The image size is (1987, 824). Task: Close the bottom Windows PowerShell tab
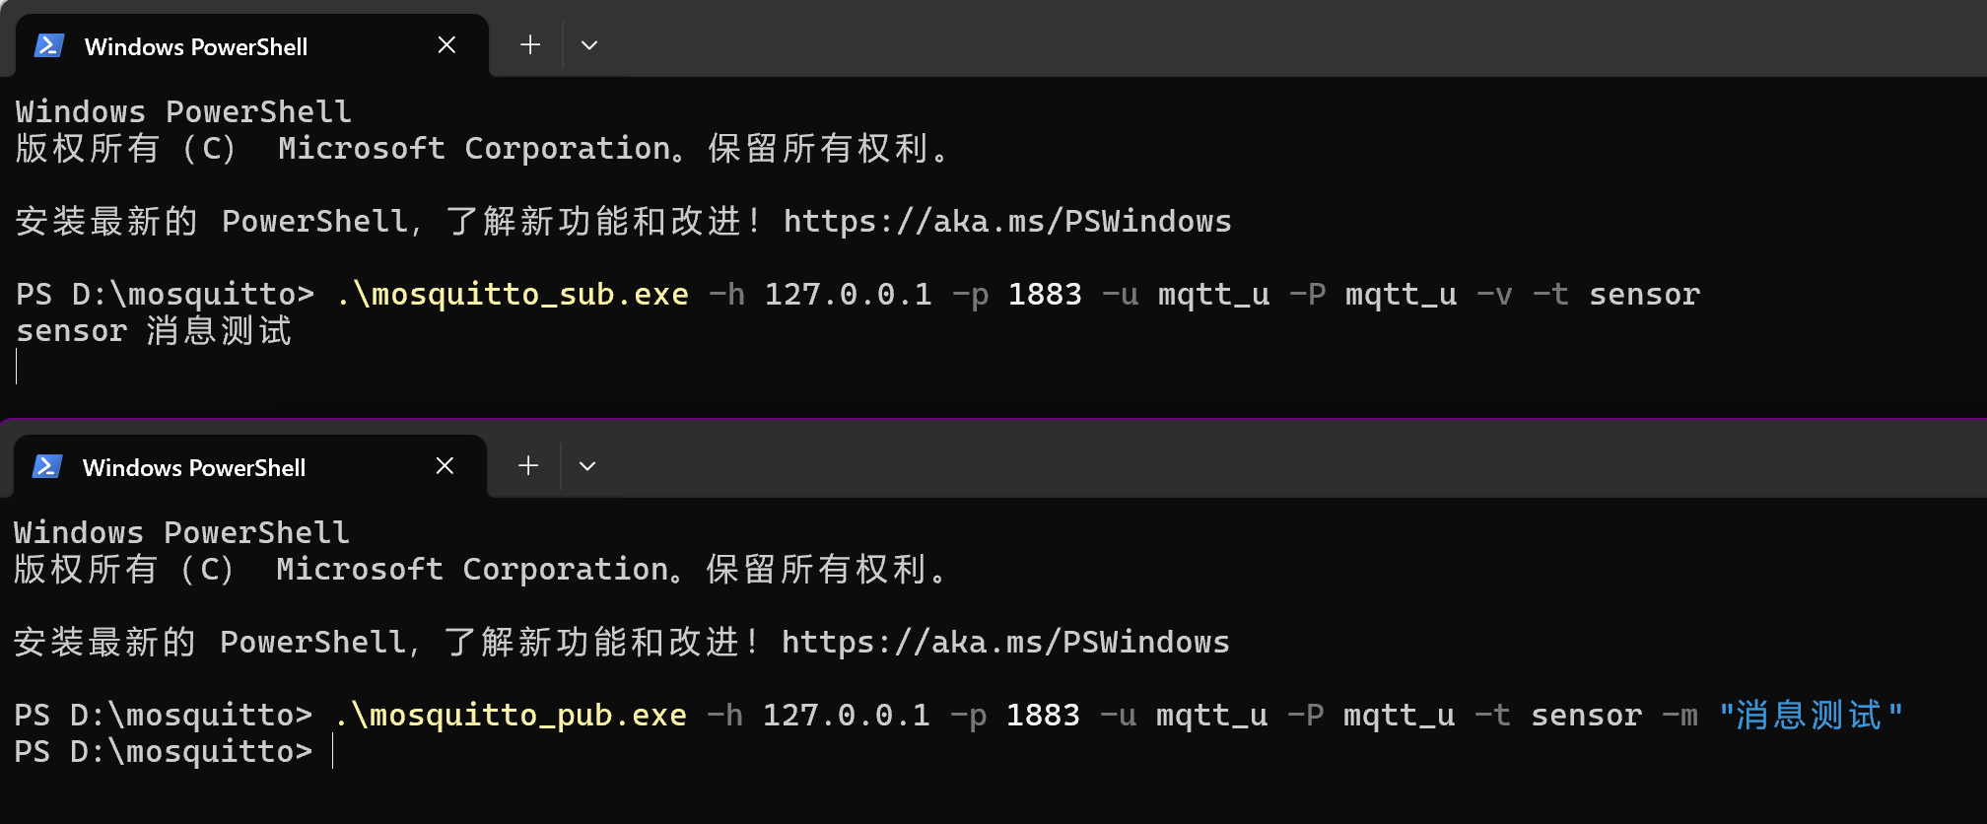pyautogui.click(x=445, y=466)
